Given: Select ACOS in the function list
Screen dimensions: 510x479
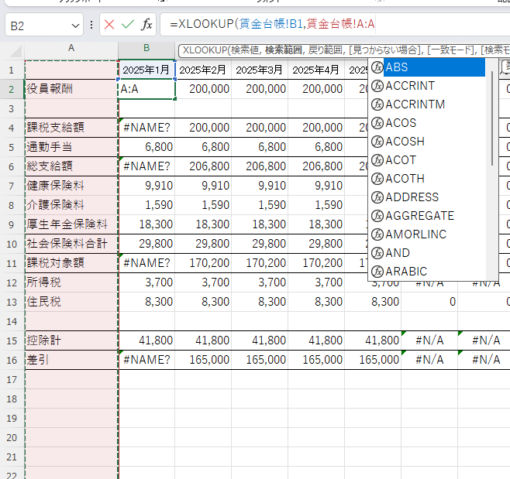Looking at the screenshot, I should [x=429, y=123].
